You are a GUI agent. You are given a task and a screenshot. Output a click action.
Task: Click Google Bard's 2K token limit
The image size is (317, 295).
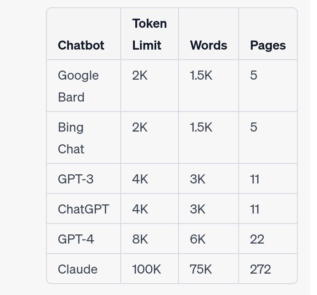[x=140, y=76]
